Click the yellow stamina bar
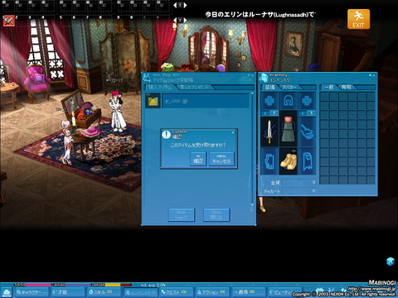Image resolution: width=398 pixels, height=298 pixels. 112,285
